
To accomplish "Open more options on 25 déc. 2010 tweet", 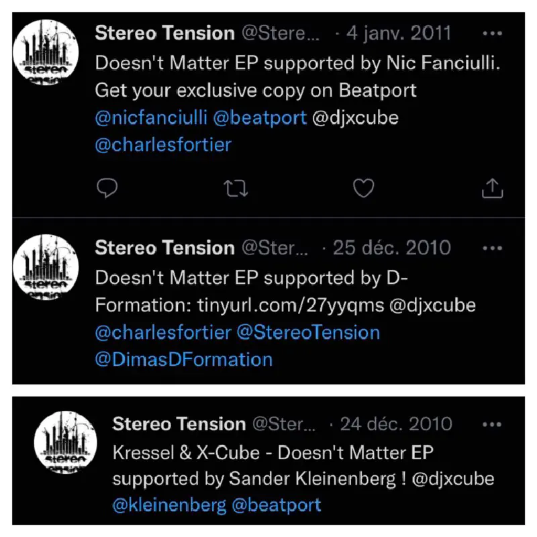I will 492,248.
